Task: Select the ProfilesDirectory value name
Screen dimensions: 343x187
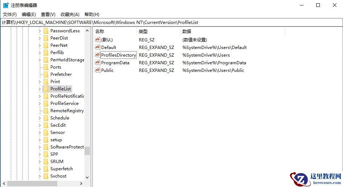Action: (119, 55)
